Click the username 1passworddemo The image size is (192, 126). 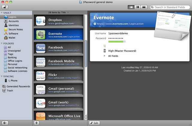118,33
